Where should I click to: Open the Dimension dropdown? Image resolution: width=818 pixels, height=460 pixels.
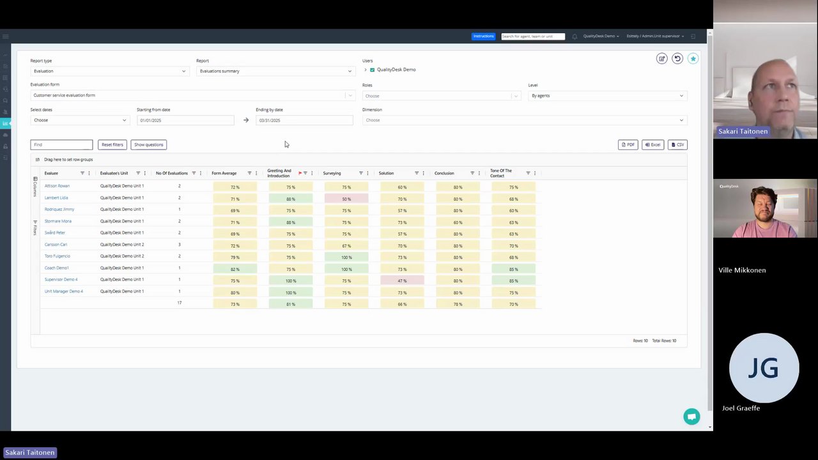(x=525, y=120)
